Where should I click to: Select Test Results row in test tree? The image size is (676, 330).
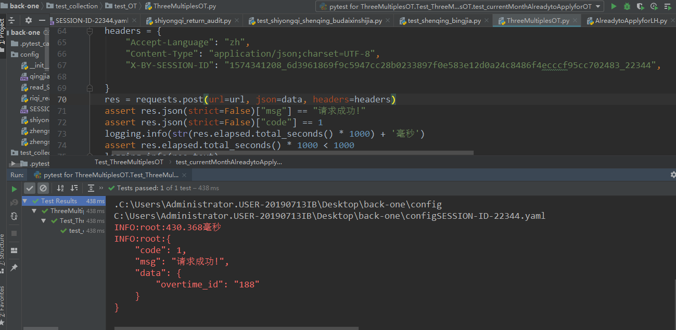click(63, 201)
